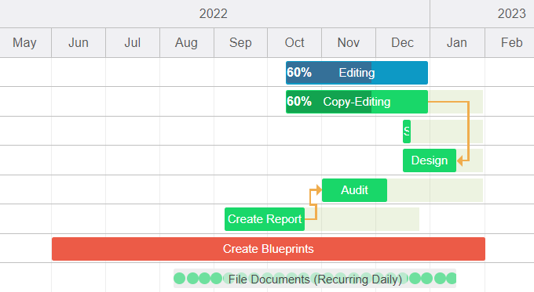This screenshot has height=292, width=534.
Task: Click the arrow pointing into Design
Action: point(459,160)
